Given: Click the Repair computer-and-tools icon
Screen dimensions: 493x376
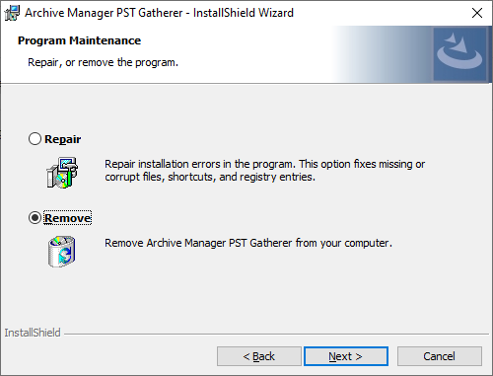Looking at the screenshot, I should pyautogui.click(x=62, y=173).
